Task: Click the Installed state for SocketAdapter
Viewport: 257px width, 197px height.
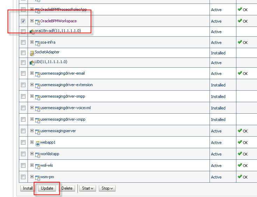Action: [218, 53]
